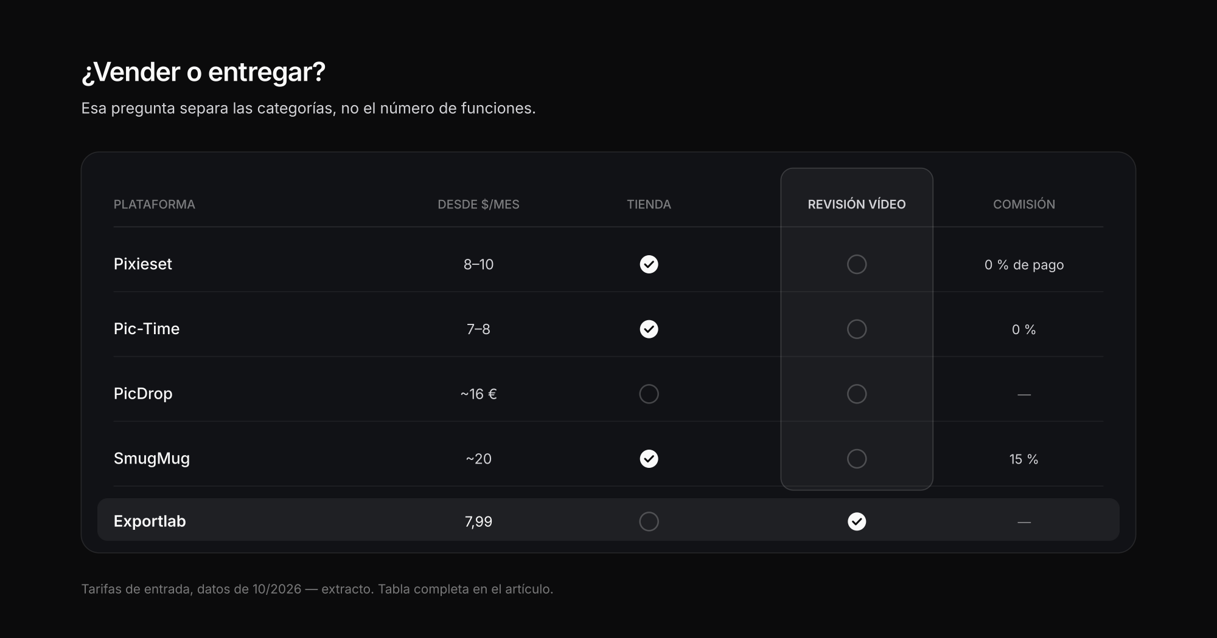Click the "¿Vender o entregar?" heading
Screen dimensions: 1217x638
click(x=203, y=72)
